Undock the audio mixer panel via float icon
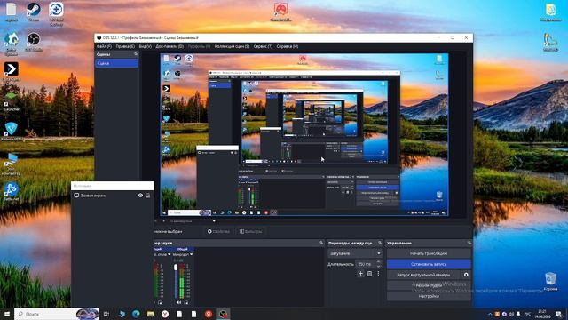568x320 pixels. 321,243
